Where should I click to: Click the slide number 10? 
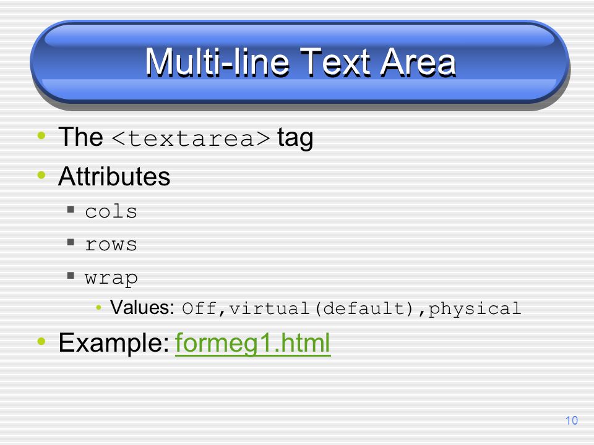click(x=571, y=420)
